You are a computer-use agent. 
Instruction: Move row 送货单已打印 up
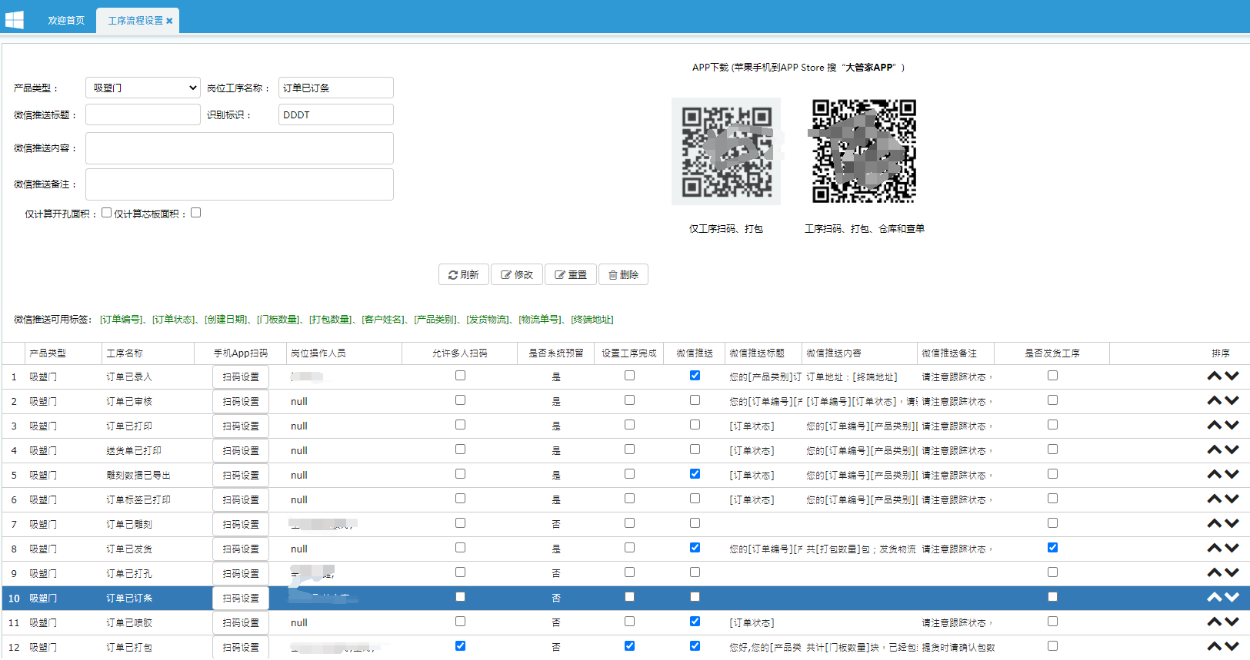(1215, 450)
